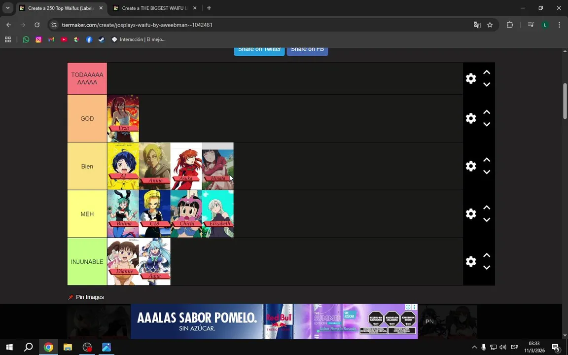The image size is (568, 355).
Task: Open YouTube bookmark
Action: click(x=64, y=39)
